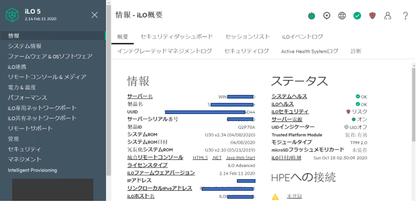Open the user account icon
This screenshot has height=202, width=417.
point(388,16)
